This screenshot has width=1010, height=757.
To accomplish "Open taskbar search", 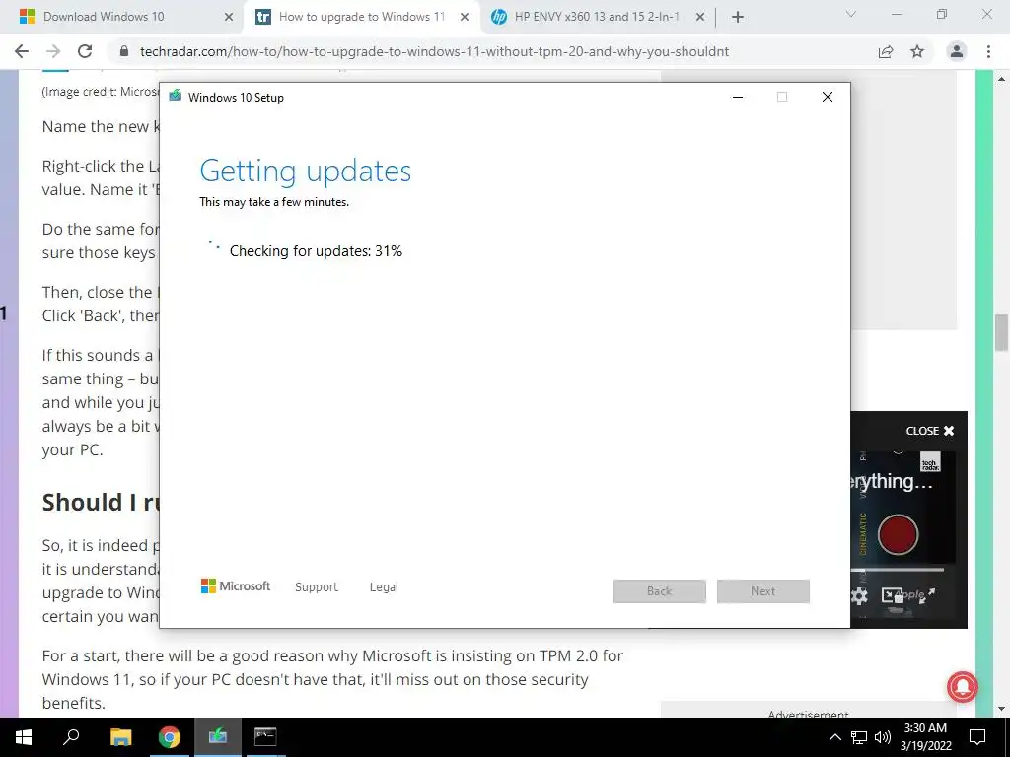I will [71, 737].
